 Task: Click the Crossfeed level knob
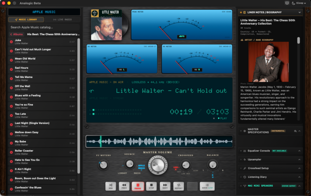tap(186, 165)
